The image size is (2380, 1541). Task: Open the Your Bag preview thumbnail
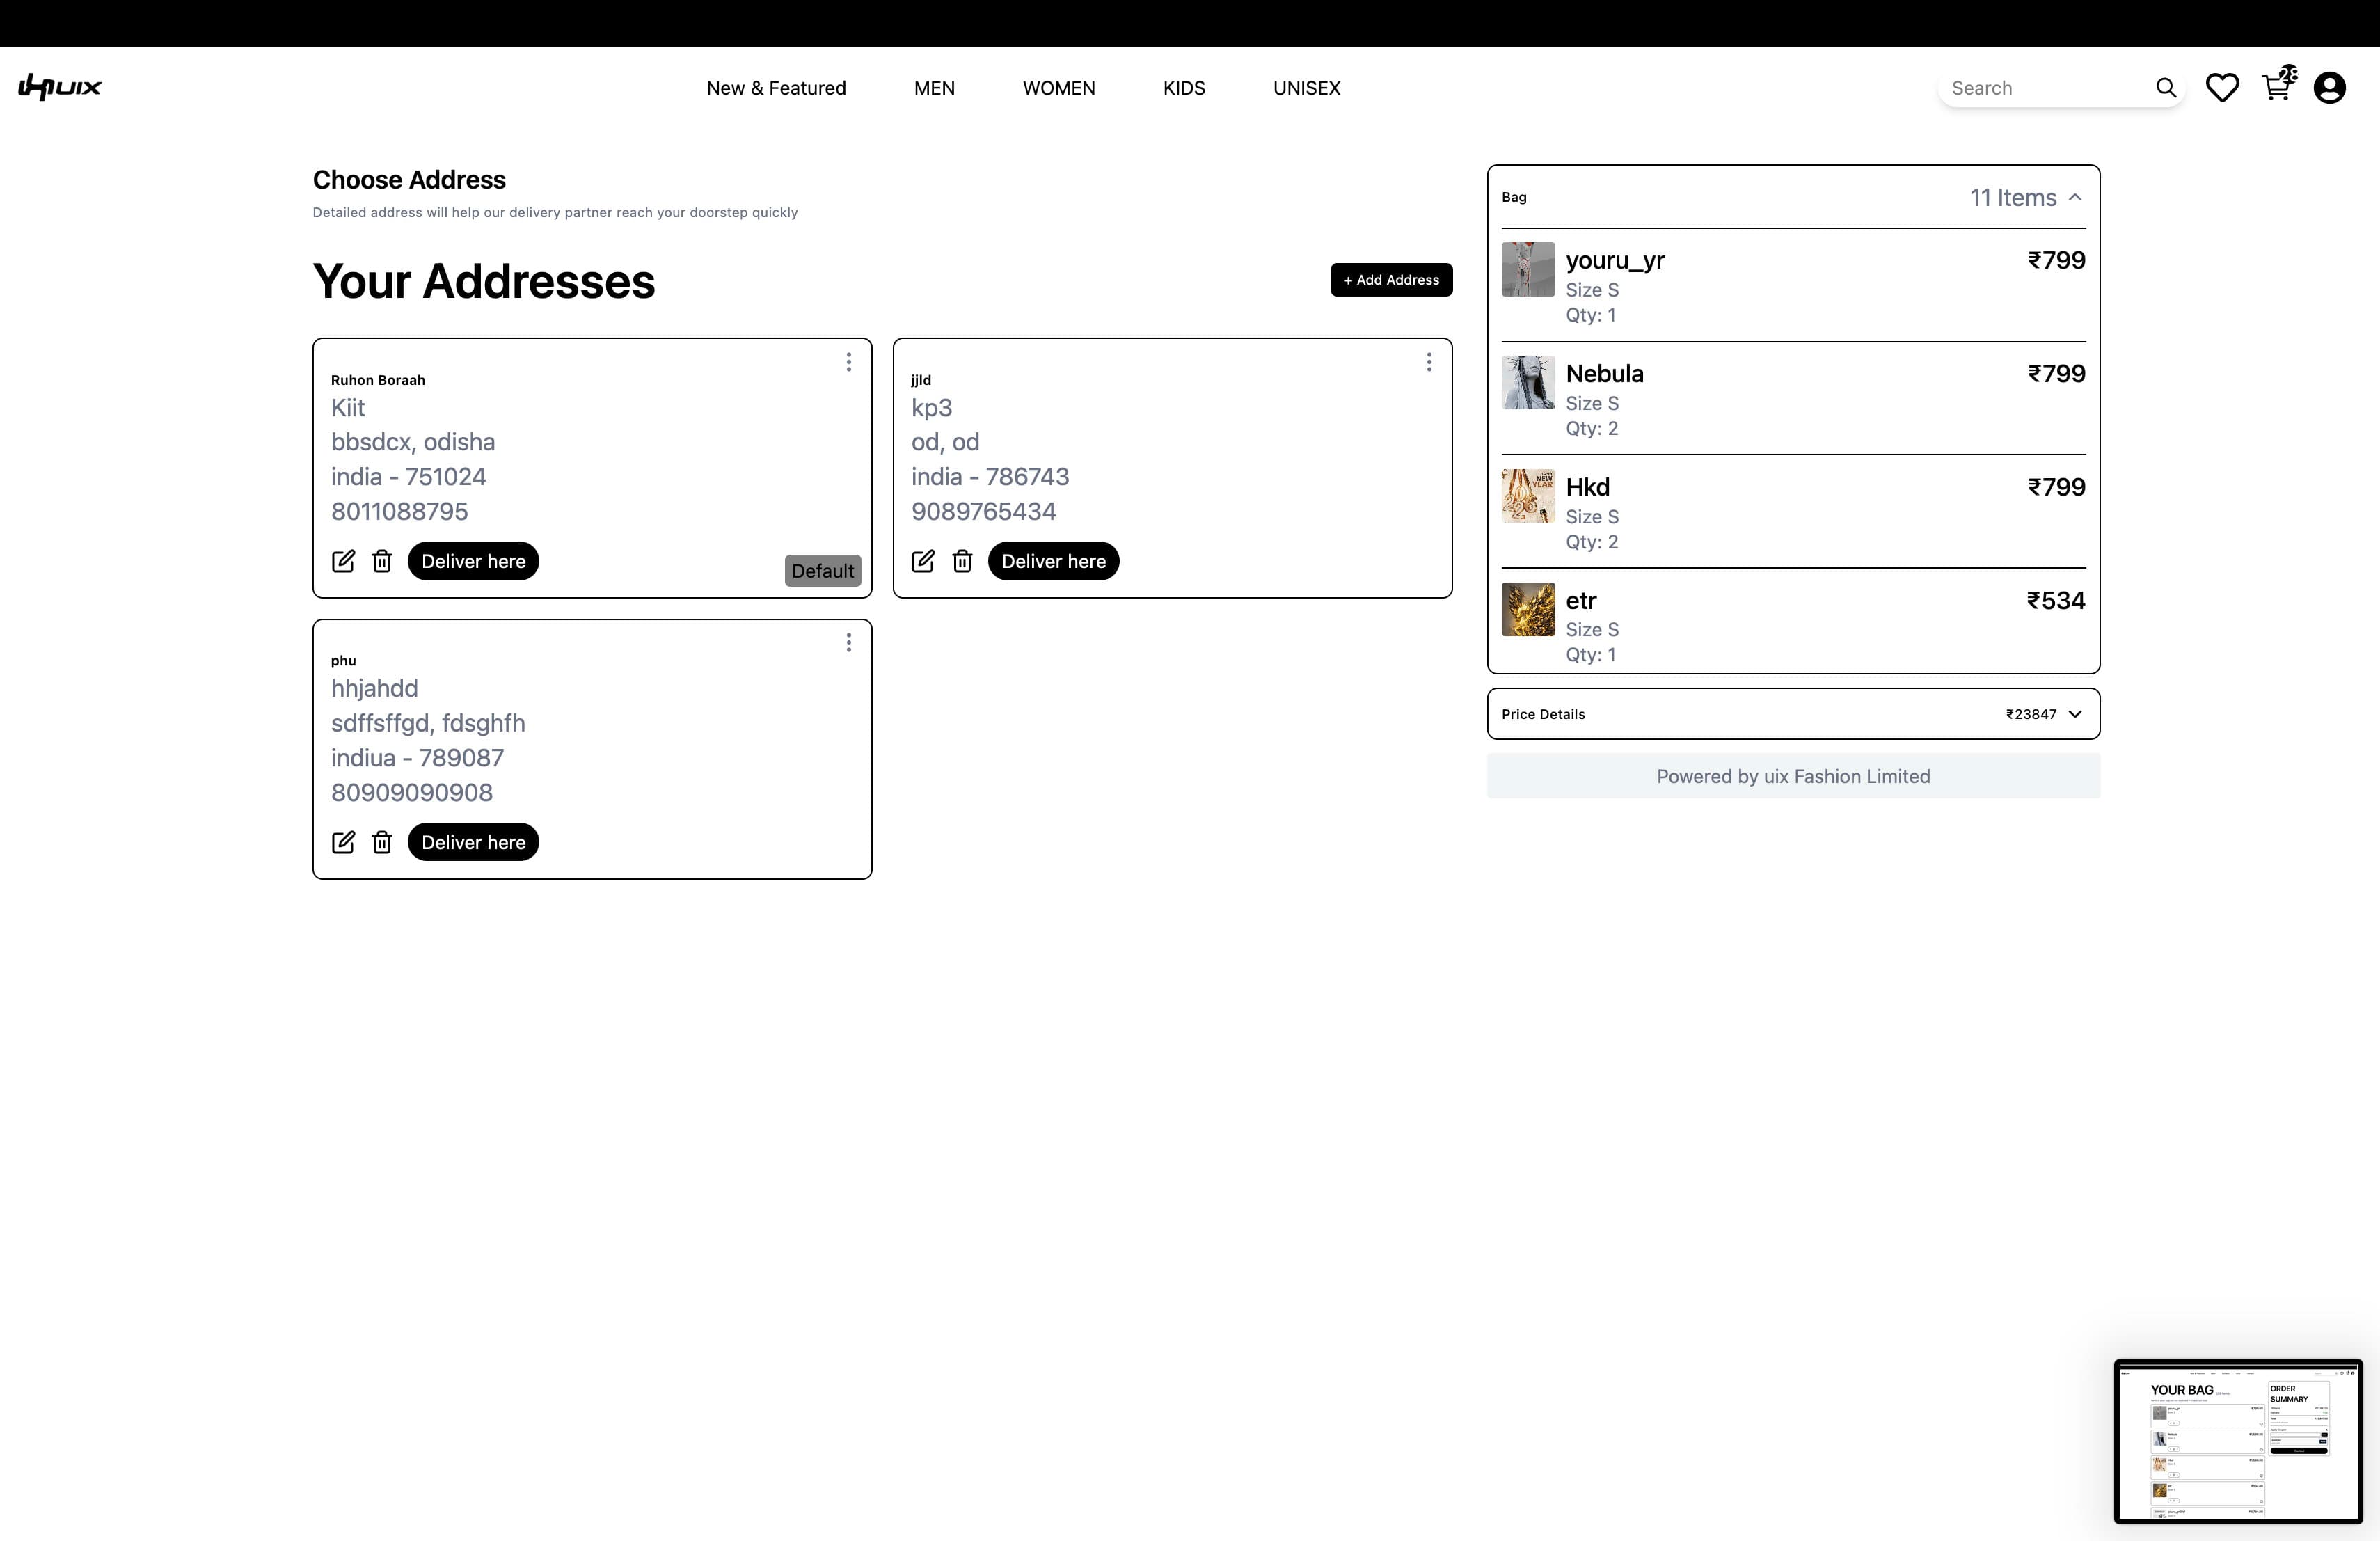coord(2238,1441)
